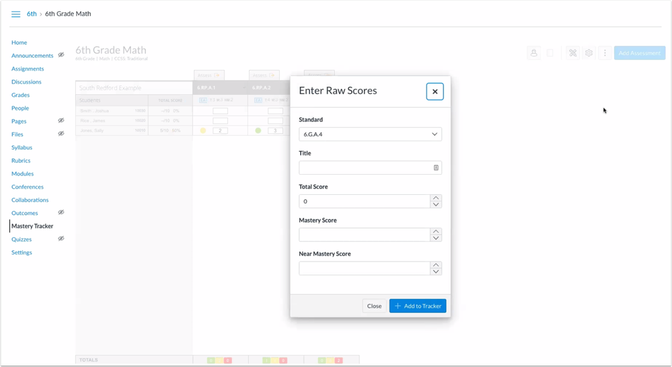Click the Near Mastery Score input field
The width and height of the screenshot is (672, 367).
pyautogui.click(x=364, y=268)
